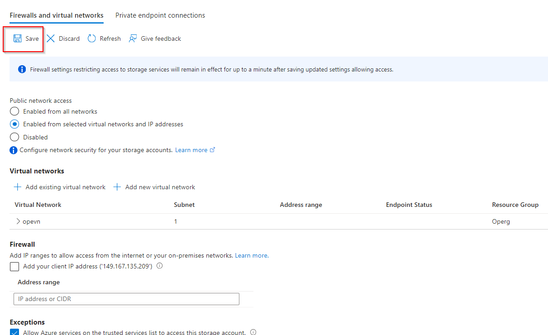Click info icon beside client IP address
This screenshot has width=548, height=335.
point(159,266)
